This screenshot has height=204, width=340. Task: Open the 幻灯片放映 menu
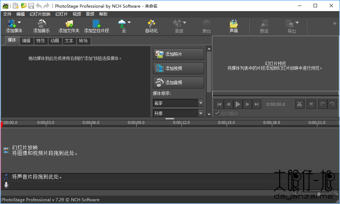[x=40, y=14]
